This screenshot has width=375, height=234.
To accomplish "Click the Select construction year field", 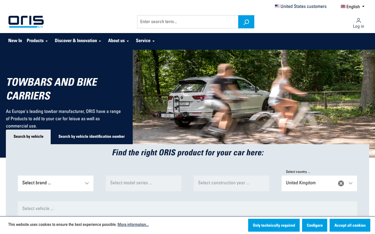I will click(231, 183).
